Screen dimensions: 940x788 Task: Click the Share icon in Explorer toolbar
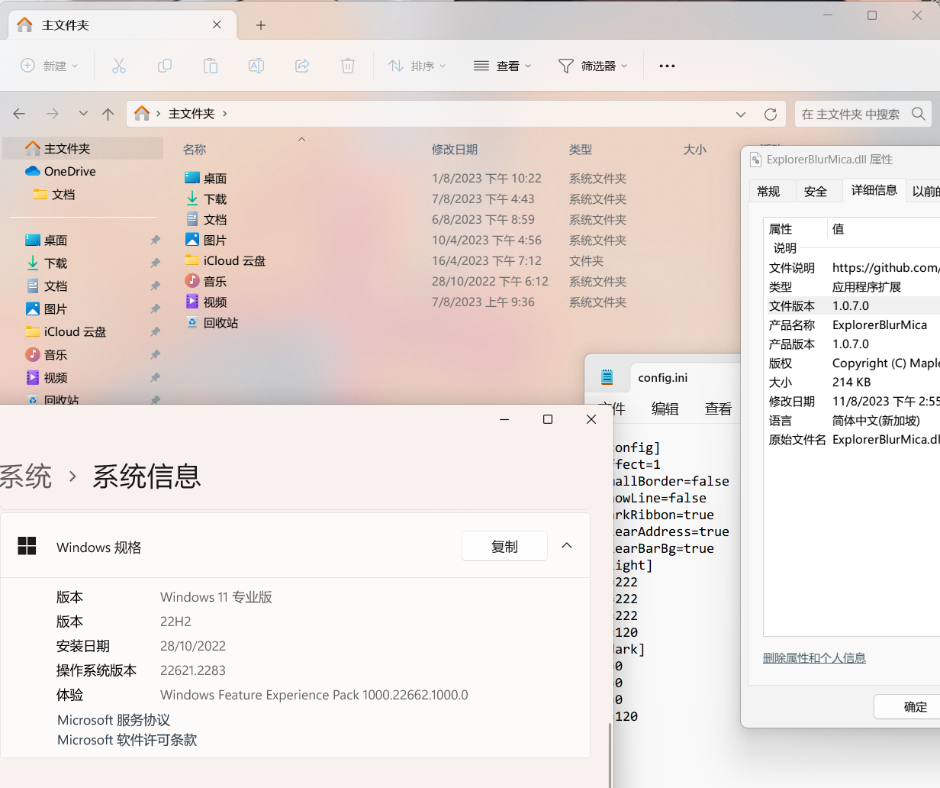click(x=302, y=66)
